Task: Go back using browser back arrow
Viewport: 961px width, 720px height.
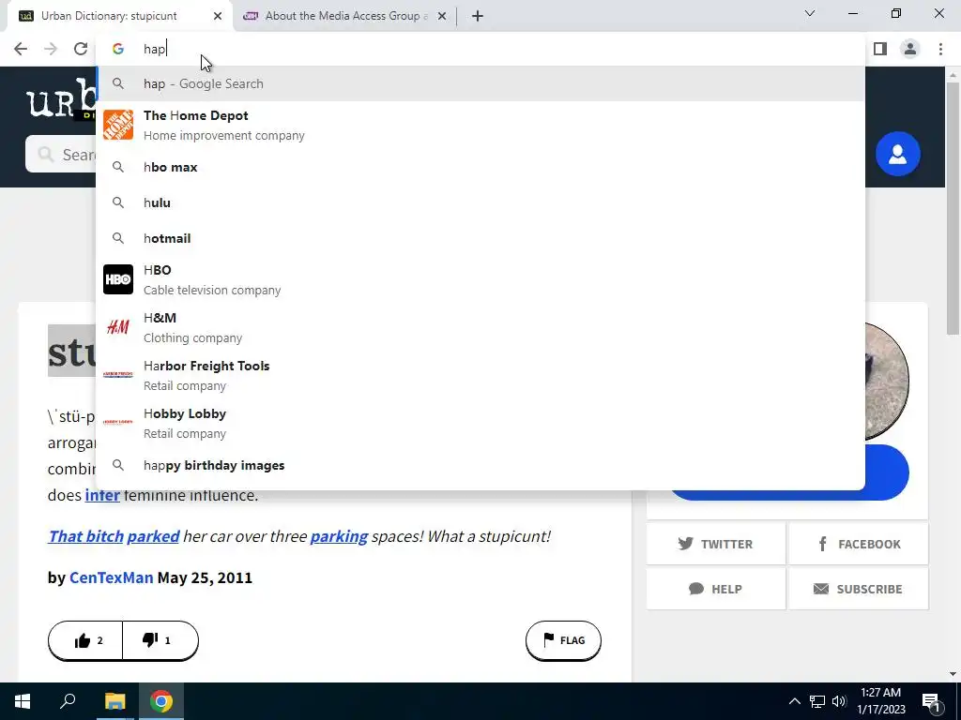Action: tap(21, 49)
